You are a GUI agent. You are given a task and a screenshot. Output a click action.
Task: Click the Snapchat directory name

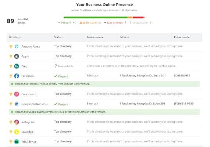27,132
